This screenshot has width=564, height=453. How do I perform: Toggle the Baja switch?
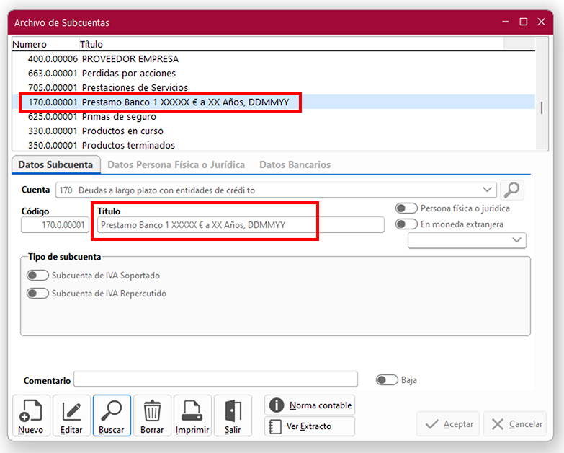[x=387, y=380]
